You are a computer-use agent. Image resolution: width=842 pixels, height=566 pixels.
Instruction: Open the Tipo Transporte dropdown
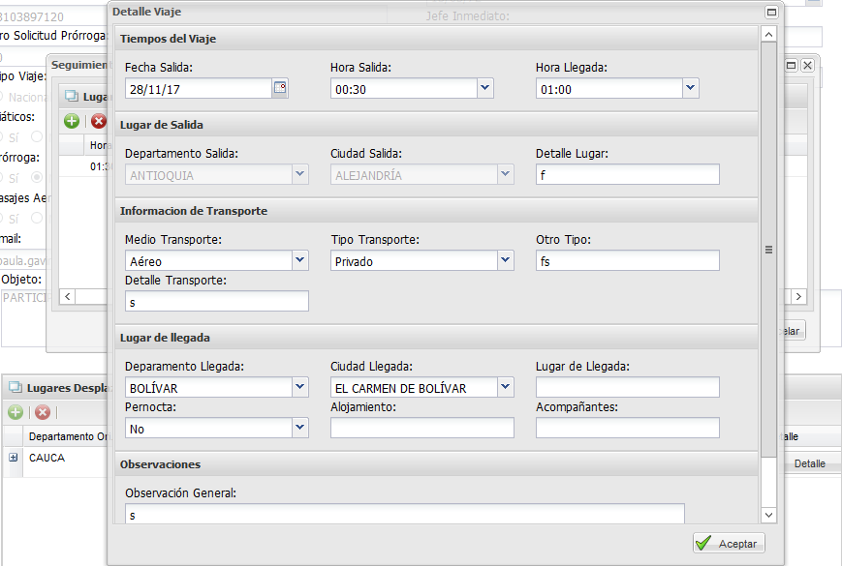(505, 260)
